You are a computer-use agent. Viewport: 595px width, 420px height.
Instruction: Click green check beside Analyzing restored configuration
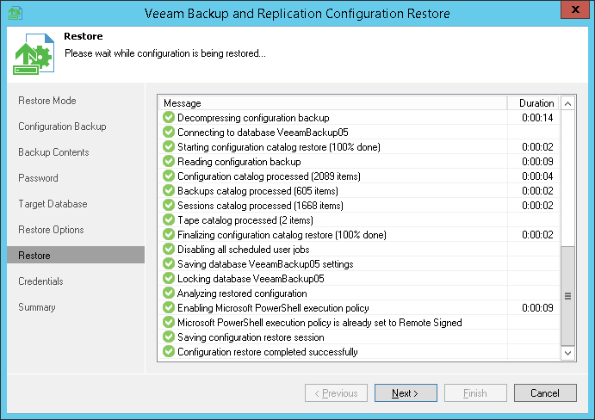169,293
